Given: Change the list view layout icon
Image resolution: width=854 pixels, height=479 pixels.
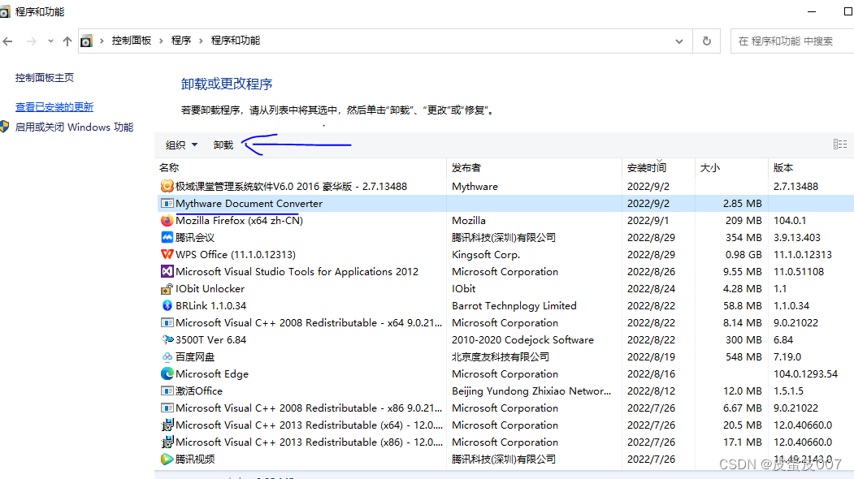Looking at the screenshot, I should click(840, 145).
